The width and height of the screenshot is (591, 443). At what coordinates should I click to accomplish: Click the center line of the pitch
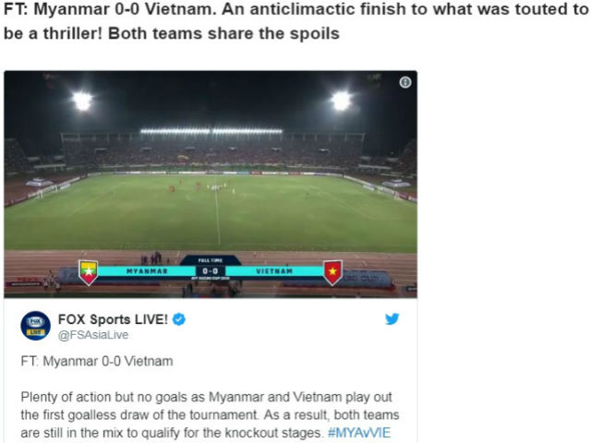218,215
